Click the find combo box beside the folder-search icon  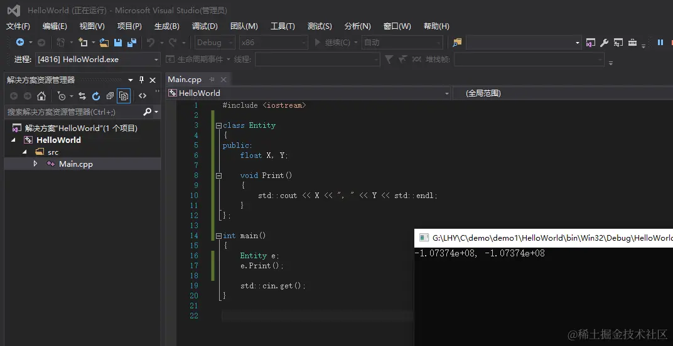tap(524, 42)
